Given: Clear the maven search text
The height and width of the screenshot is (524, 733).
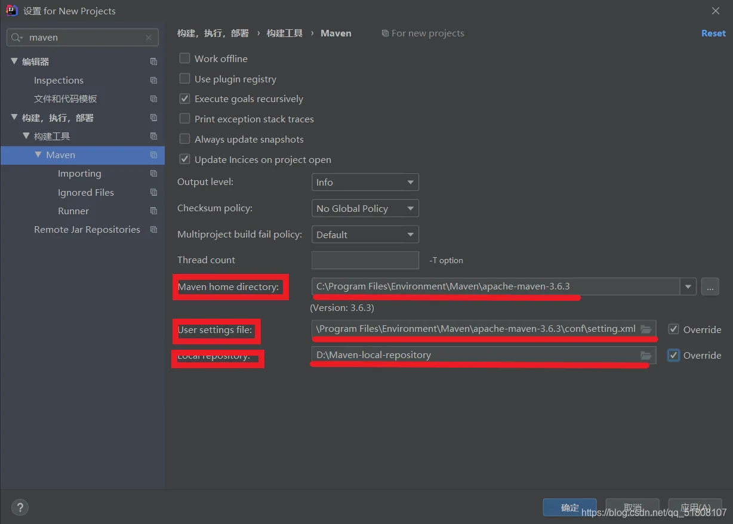Looking at the screenshot, I should (149, 38).
